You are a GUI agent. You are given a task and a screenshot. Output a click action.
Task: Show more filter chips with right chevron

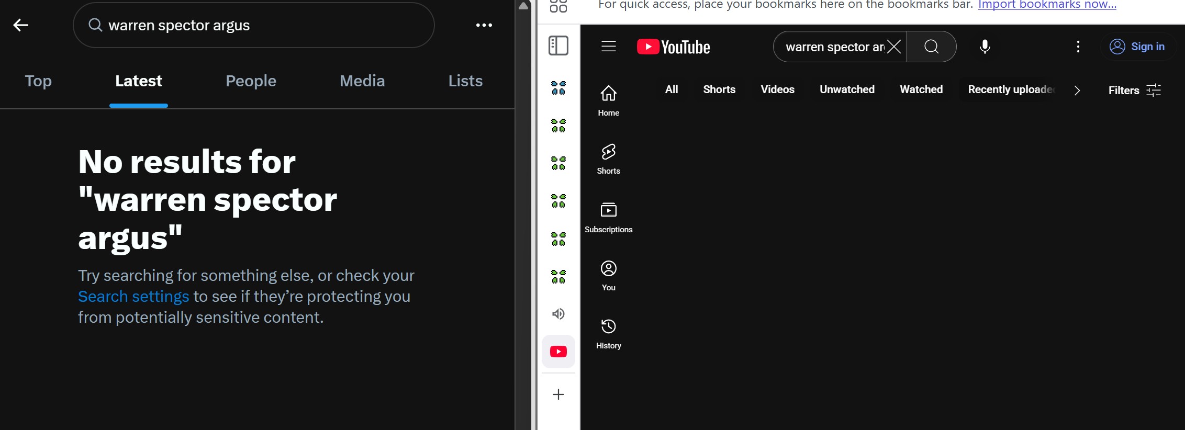coord(1077,90)
